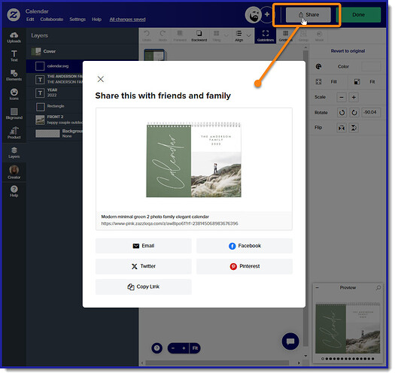Select the Text tool in sidebar
Image resolution: width=395 pixels, height=376 pixels.
(x=14, y=56)
